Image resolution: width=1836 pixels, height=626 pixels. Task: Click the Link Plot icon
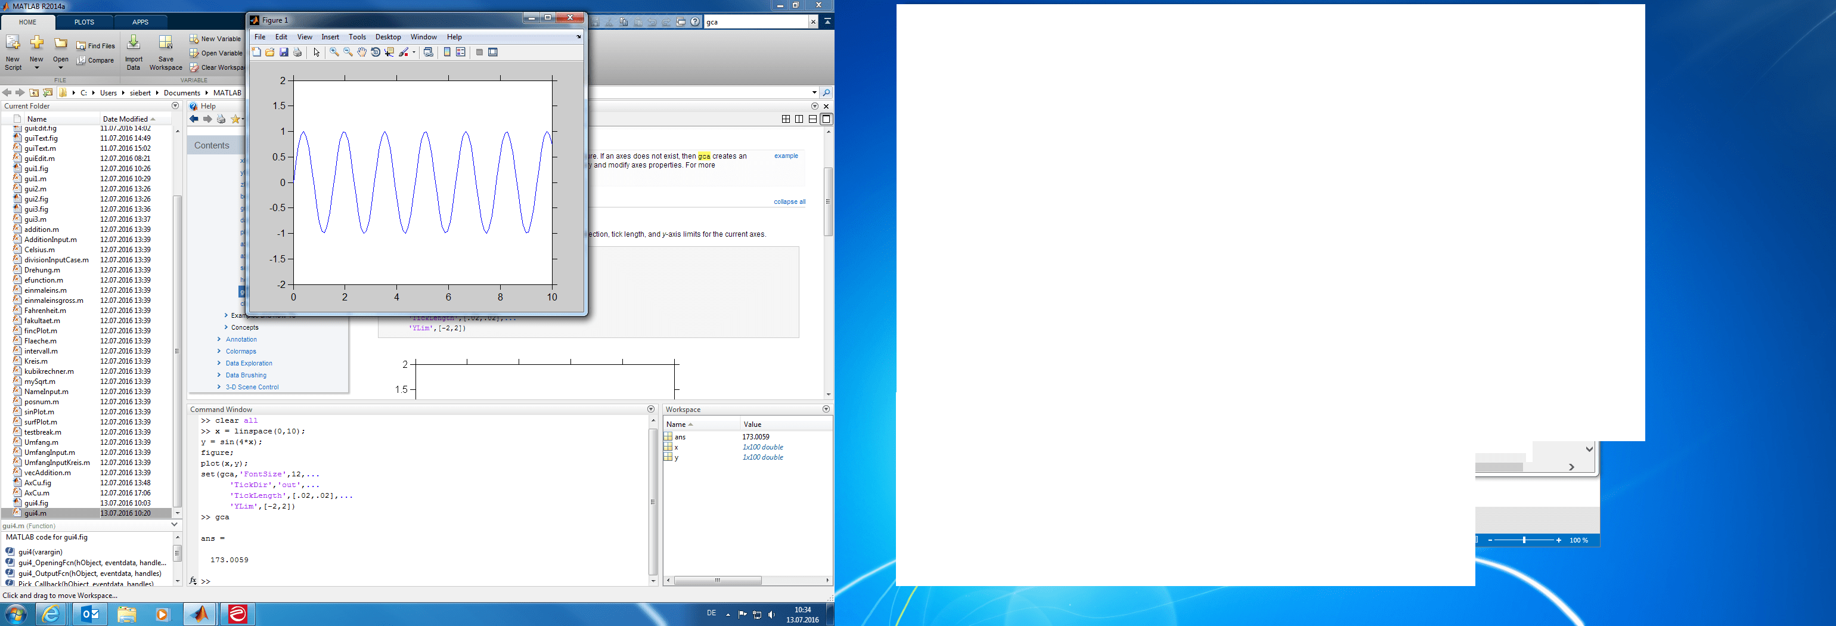pos(429,52)
